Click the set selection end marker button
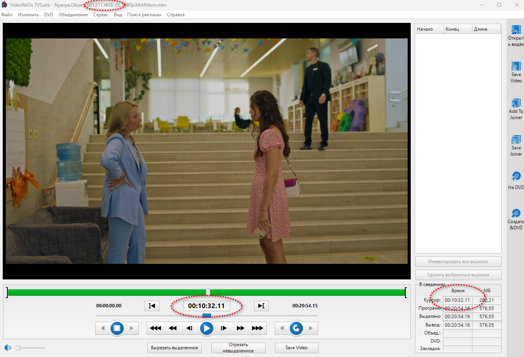This screenshot has width=524, height=357. pyautogui.click(x=261, y=306)
